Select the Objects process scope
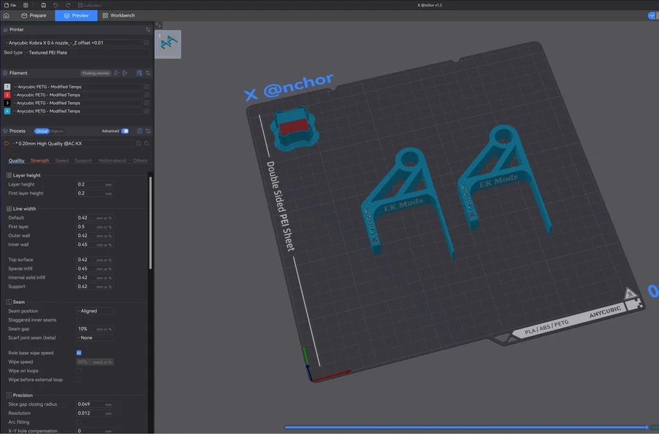This screenshot has width=659, height=434. [x=57, y=131]
